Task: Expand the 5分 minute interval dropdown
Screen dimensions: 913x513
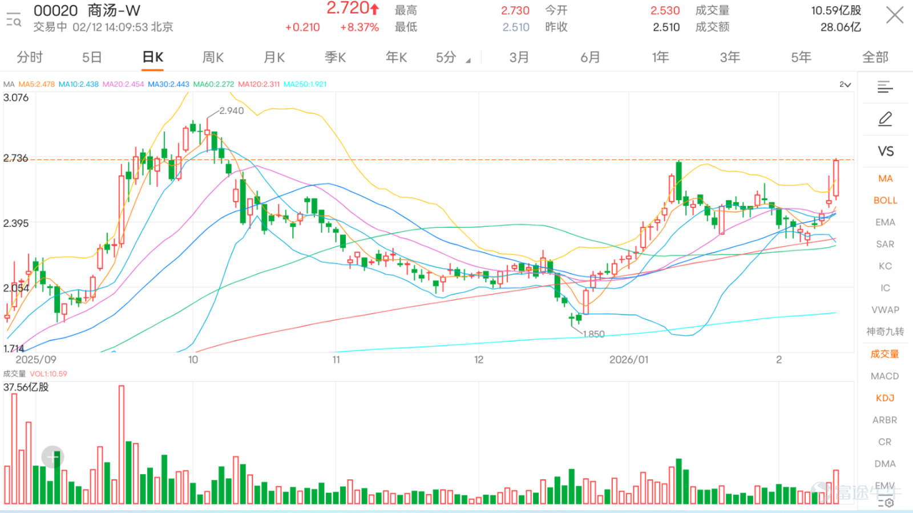Action: (453, 57)
